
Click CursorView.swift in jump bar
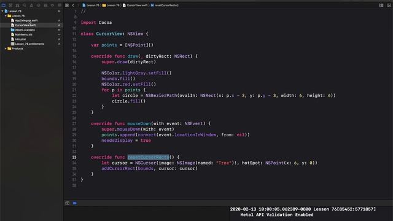pos(135,6)
